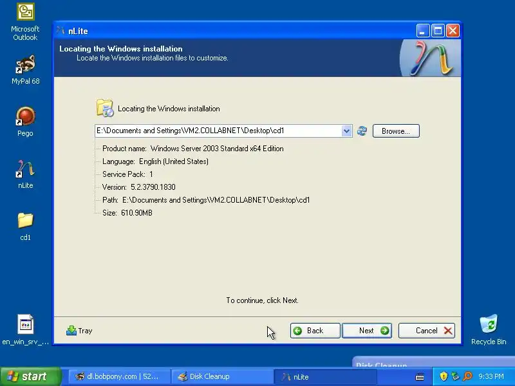Screen dimensions: 515x386
Task: Minimize the nLite window
Action: 423,31
